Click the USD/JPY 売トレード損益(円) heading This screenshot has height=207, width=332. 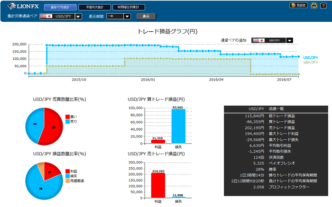point(156,154)
